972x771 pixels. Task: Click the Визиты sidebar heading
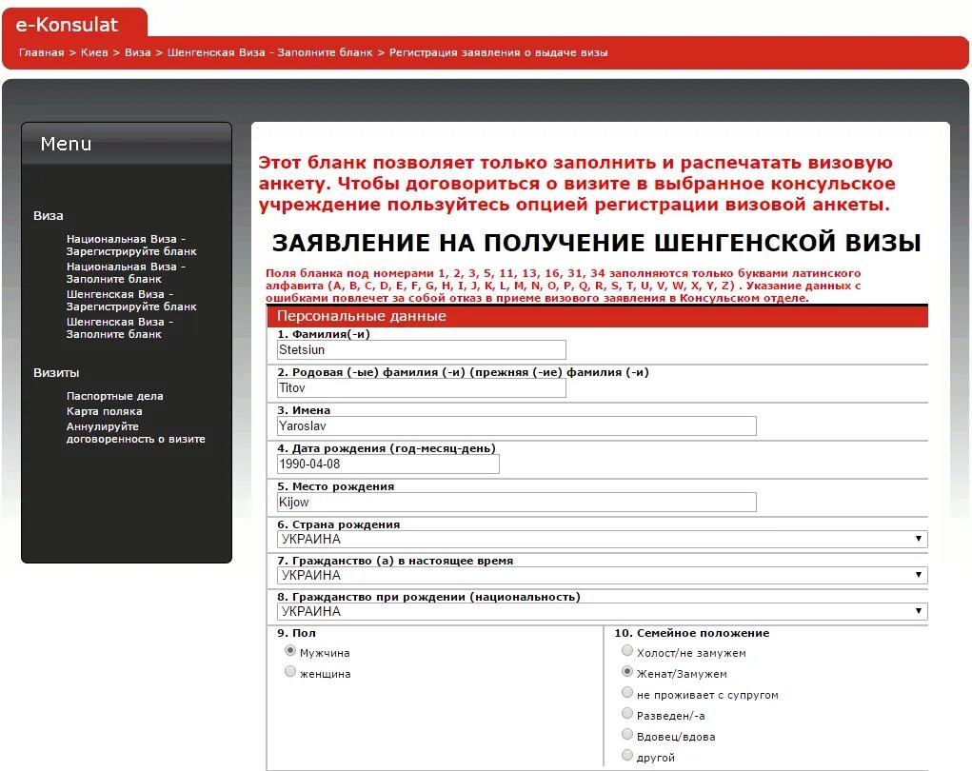coord(56,373)
